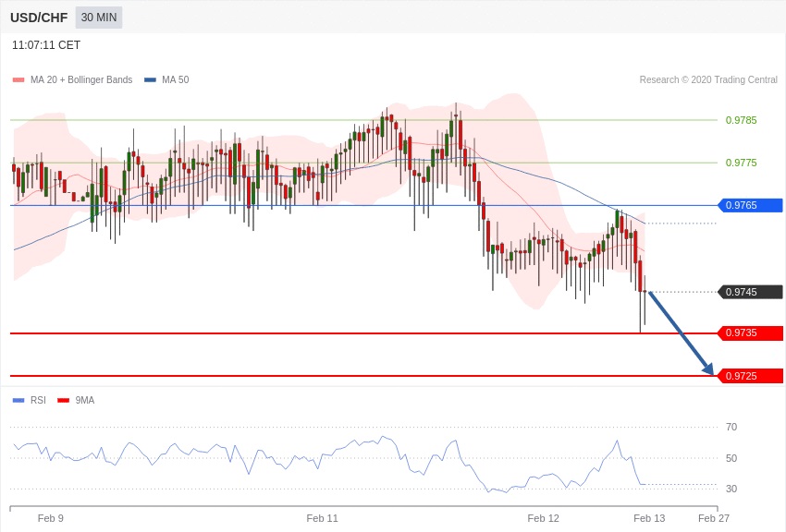Viewport: 786px width, 532px height.
Task: Click the Feb 27 date on the time axis
Action: [x=713, y=518]
